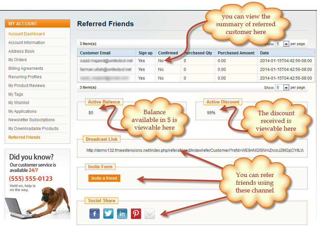This screenshot has width=317, height=229.
Task: Share via the email envelope icon
Action: (150, 214)
